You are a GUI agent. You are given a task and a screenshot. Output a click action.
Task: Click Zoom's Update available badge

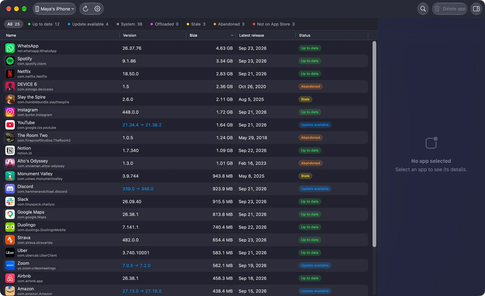pyautogui.click(x=315, y=265)
